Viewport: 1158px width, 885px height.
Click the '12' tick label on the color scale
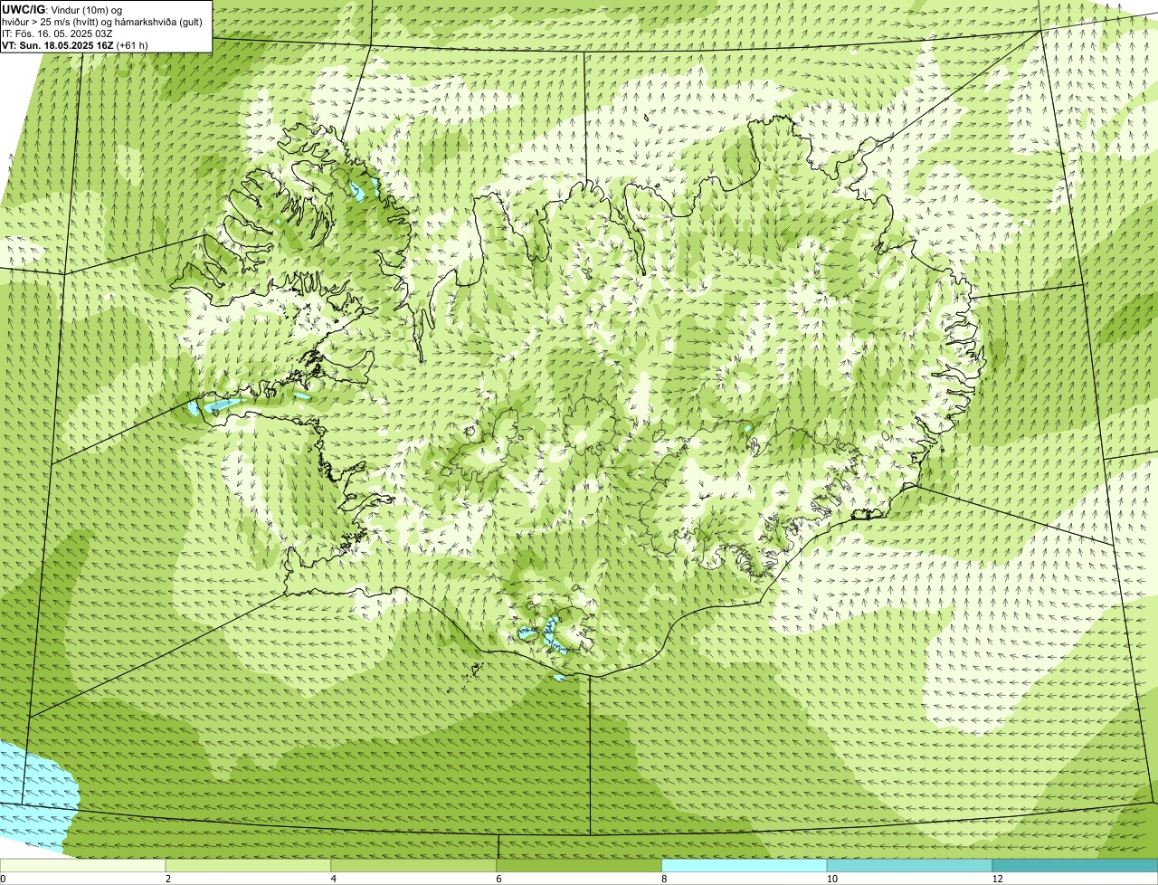tap(997, 879)
